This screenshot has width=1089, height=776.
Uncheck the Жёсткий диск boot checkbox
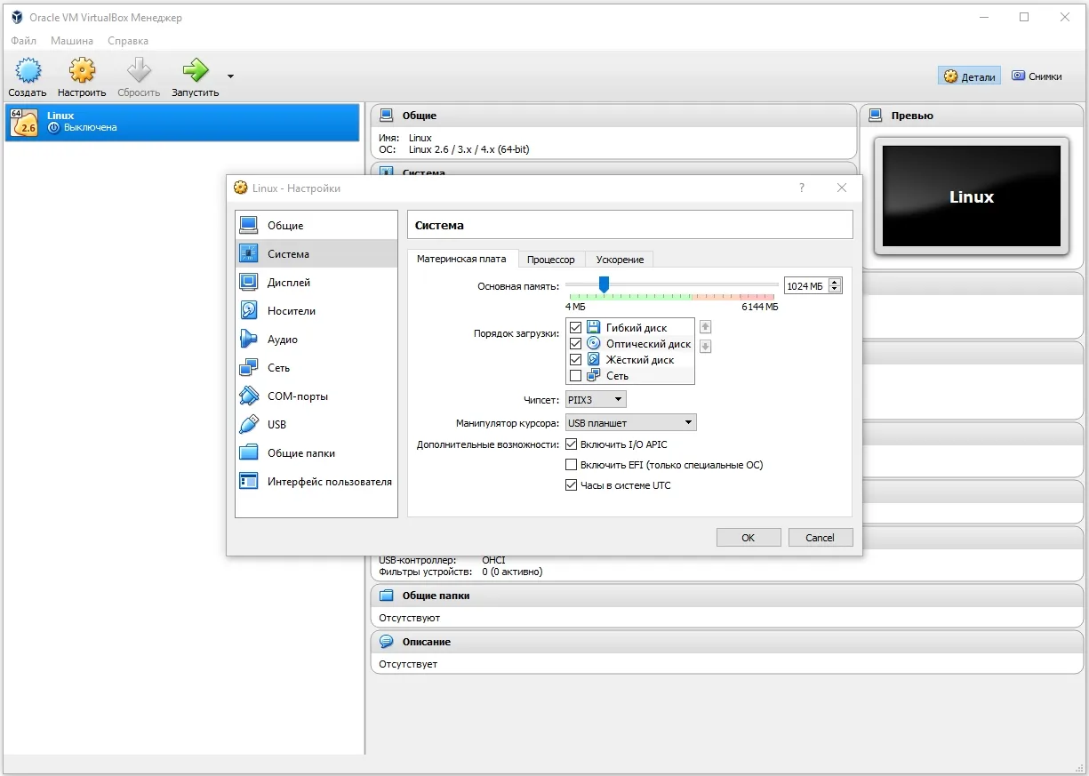click(575, 360)
